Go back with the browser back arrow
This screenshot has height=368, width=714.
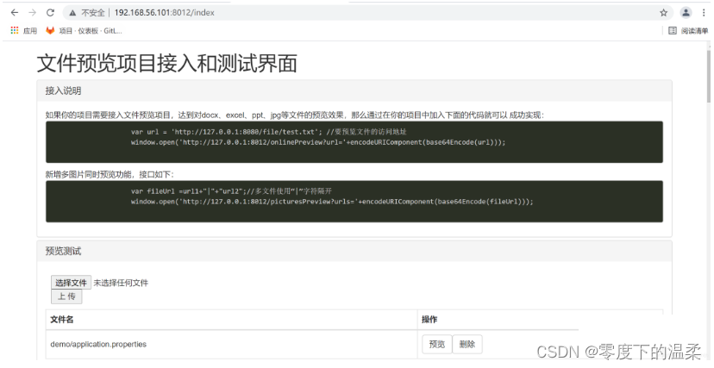click(x=15, y=13)
